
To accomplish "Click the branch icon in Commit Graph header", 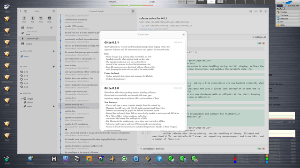I will (133, 11).
